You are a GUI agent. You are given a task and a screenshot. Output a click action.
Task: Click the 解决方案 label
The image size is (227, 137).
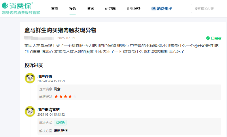click(x=46, y=131)
